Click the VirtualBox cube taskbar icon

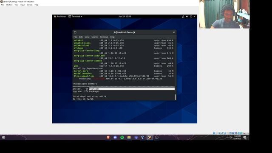point(143,137)
